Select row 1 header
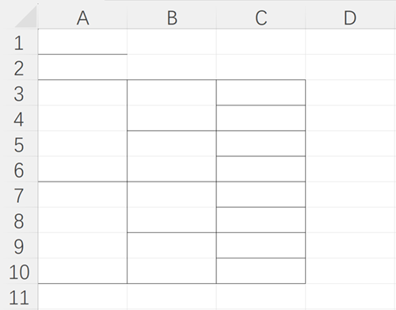396x310 pixels. 19,42
